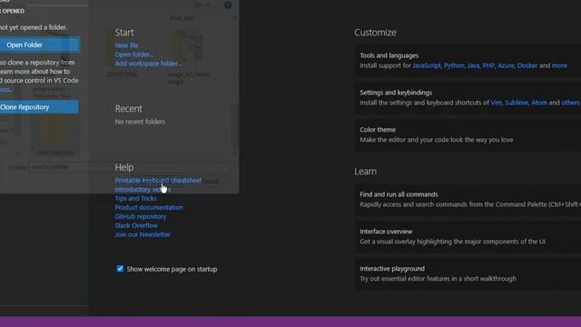Click 'No recent folders' text
The width and height of the screenshot is (581, 327).
(140, 122)
